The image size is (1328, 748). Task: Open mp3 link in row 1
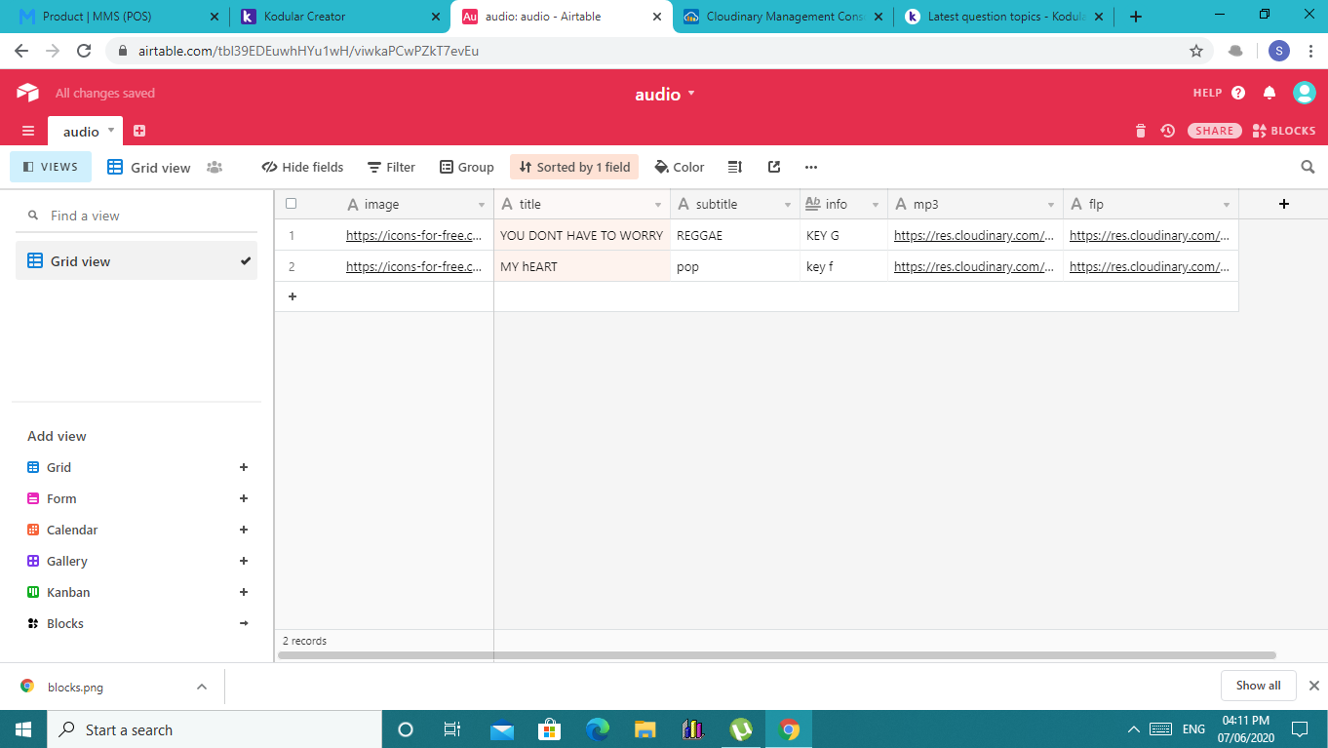pos(974,235)
